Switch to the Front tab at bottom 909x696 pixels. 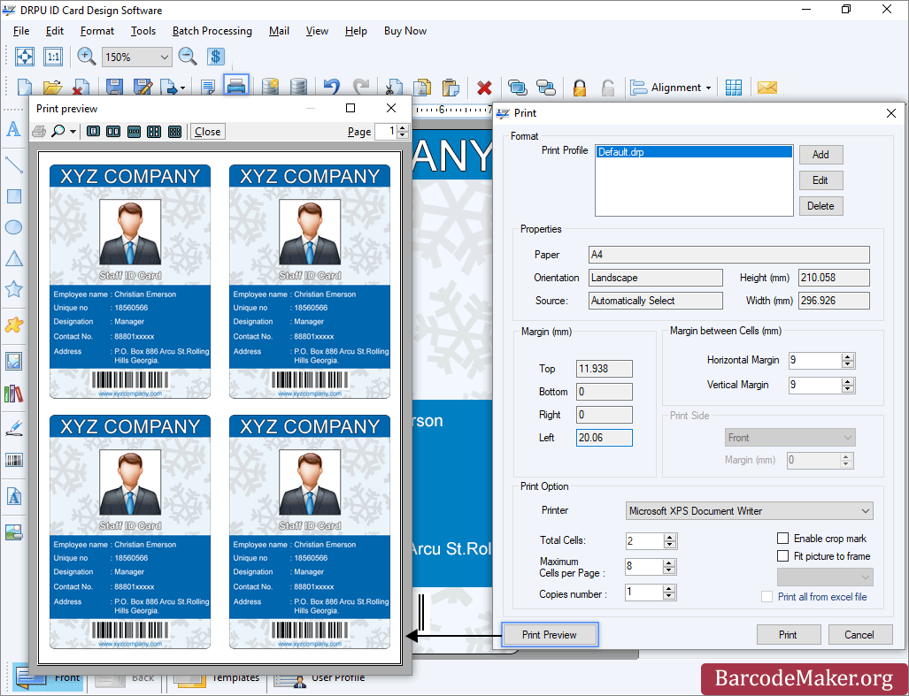click(48, 677)
